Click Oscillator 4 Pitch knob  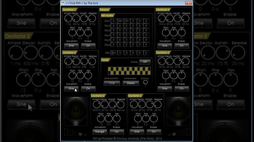[166, 32]
